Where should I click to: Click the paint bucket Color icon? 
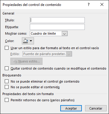point(25,41)
